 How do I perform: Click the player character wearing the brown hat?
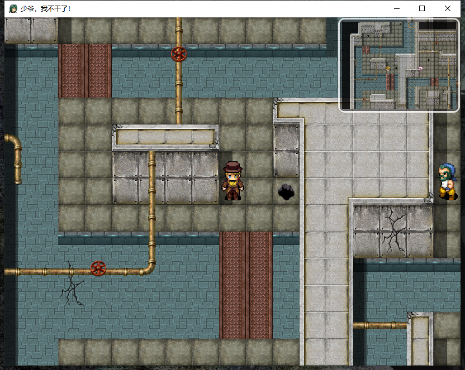click(233, 181)
